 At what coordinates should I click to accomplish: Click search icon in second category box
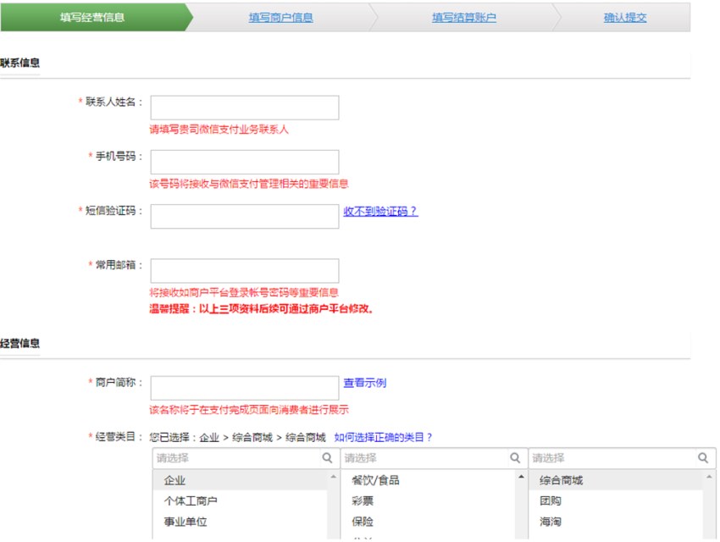[515, 457]
